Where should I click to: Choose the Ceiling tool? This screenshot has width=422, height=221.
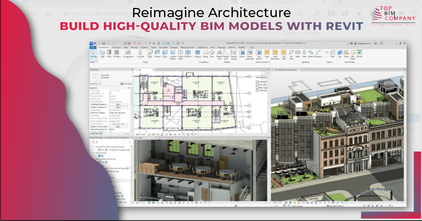click(x=157, y=54)
